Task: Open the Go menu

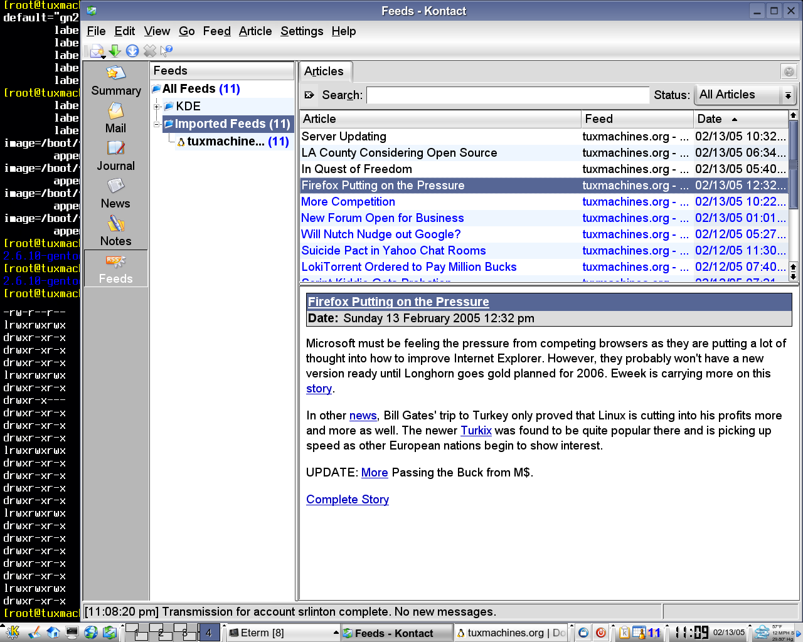Action: [187, 31]
